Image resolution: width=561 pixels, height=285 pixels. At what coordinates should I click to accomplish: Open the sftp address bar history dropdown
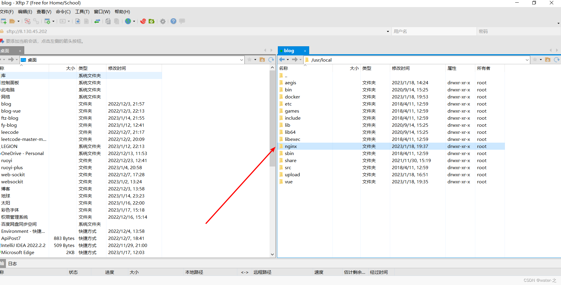coord(388,32)
